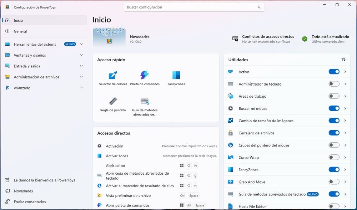Expand Herramientas del sistema chevron

coord(81,44)
